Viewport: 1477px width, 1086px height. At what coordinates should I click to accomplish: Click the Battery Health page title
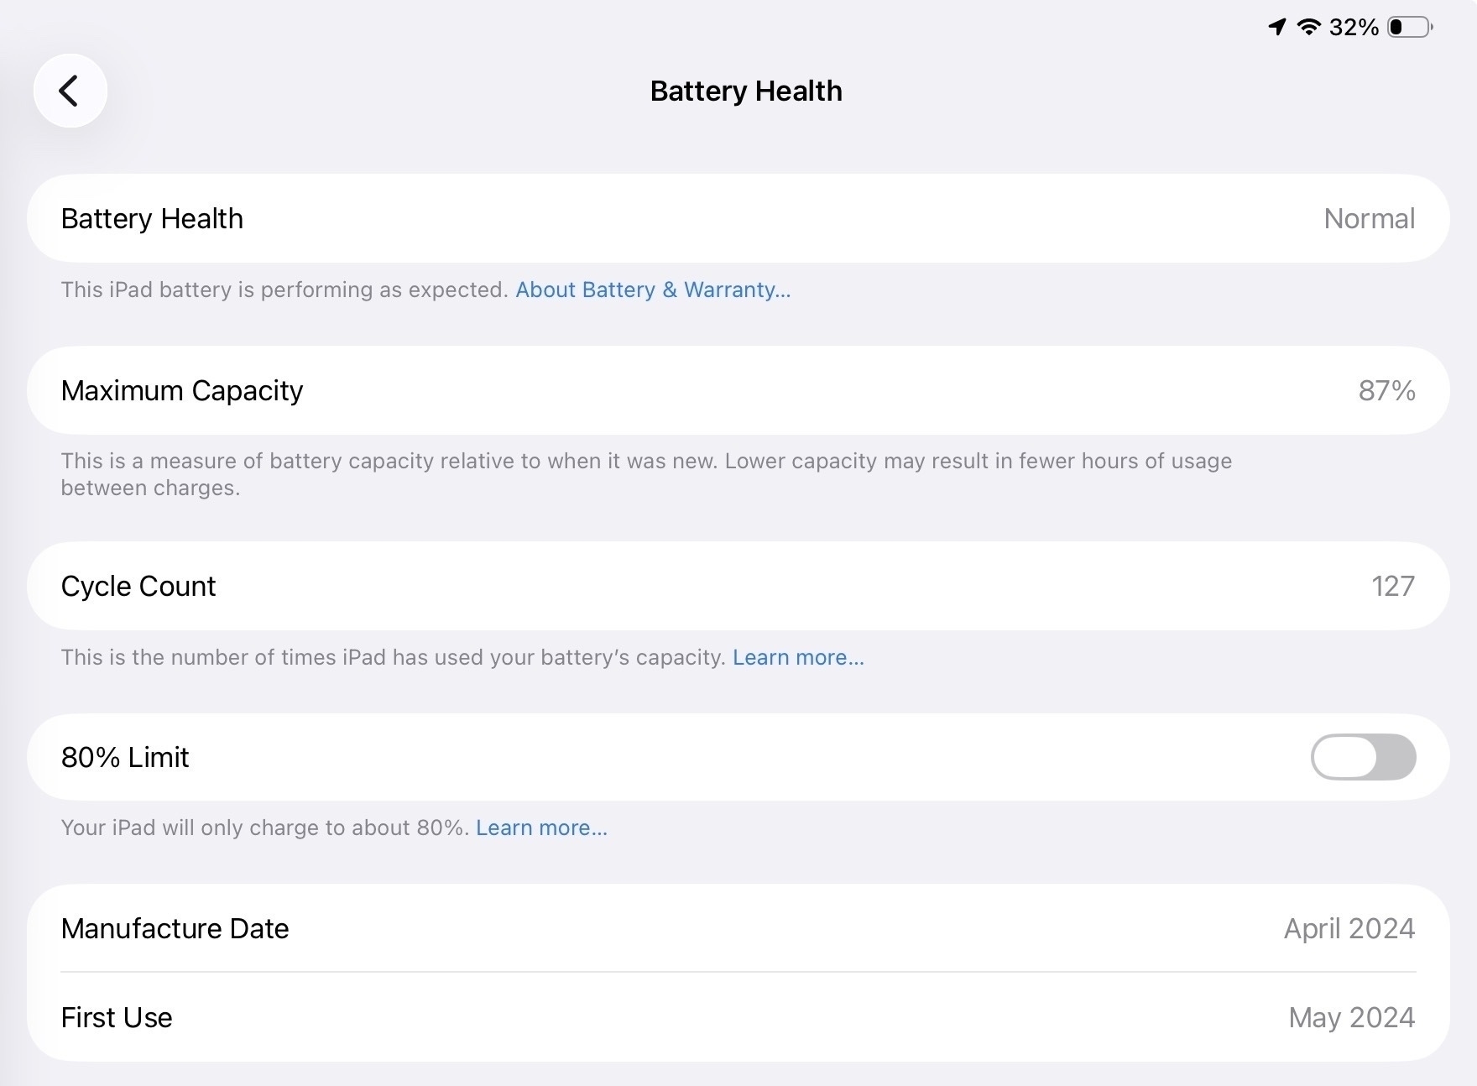(746, 91)
